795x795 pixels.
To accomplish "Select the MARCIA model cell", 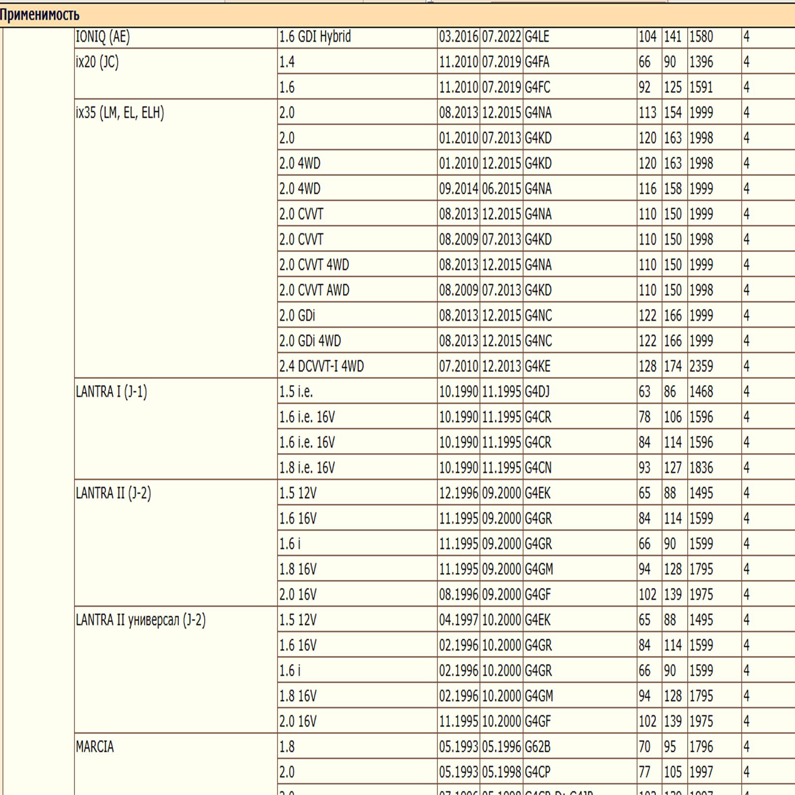I will [x=95, y=747].
